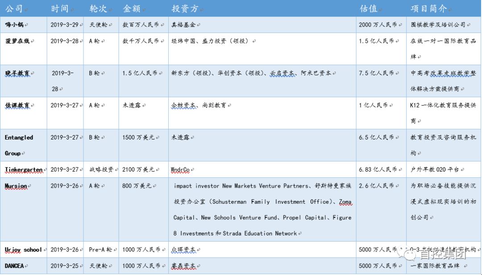Click the amount 800万美元

(137, 186)
